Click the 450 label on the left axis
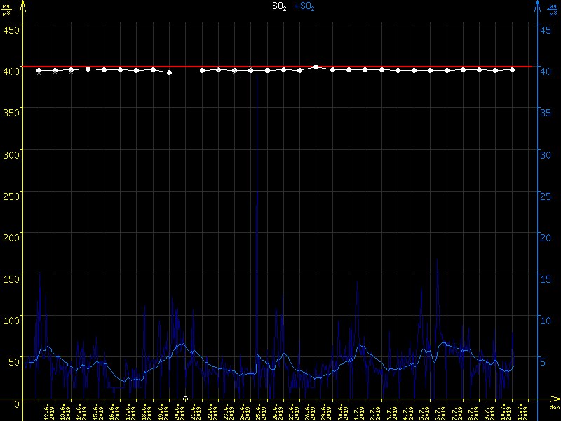The width and height of the screenshot is (561, 421). (11, 29)
